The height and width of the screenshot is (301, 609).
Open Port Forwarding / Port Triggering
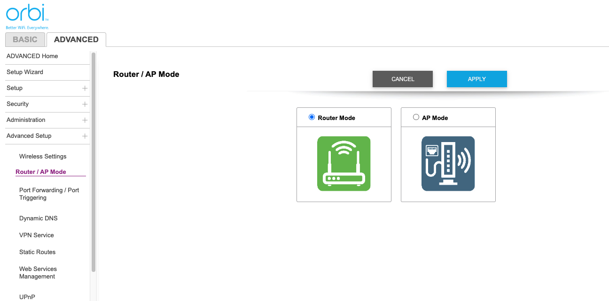click(x=49, y=194)
